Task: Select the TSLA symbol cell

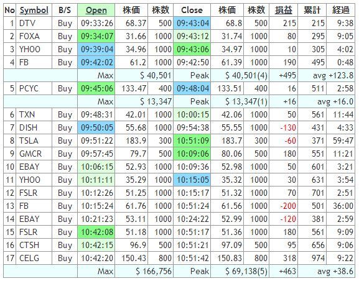Action: [34, 140]
